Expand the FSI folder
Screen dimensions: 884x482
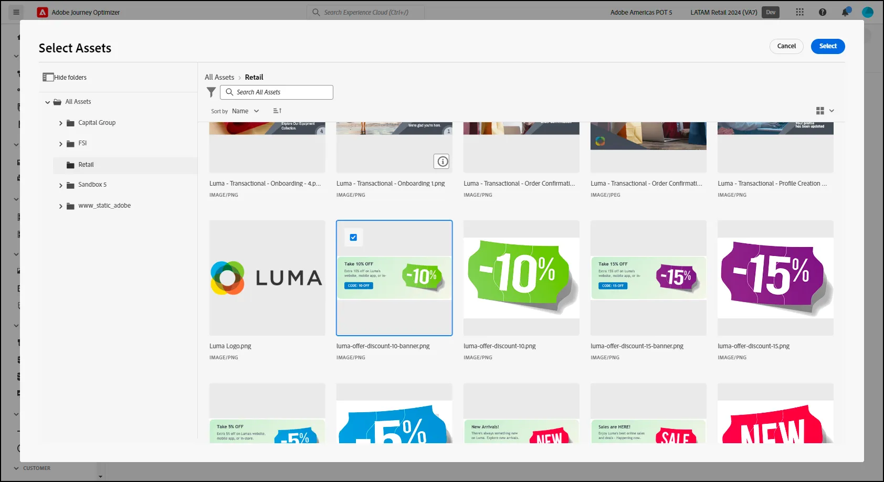click(x=60, y=144)
